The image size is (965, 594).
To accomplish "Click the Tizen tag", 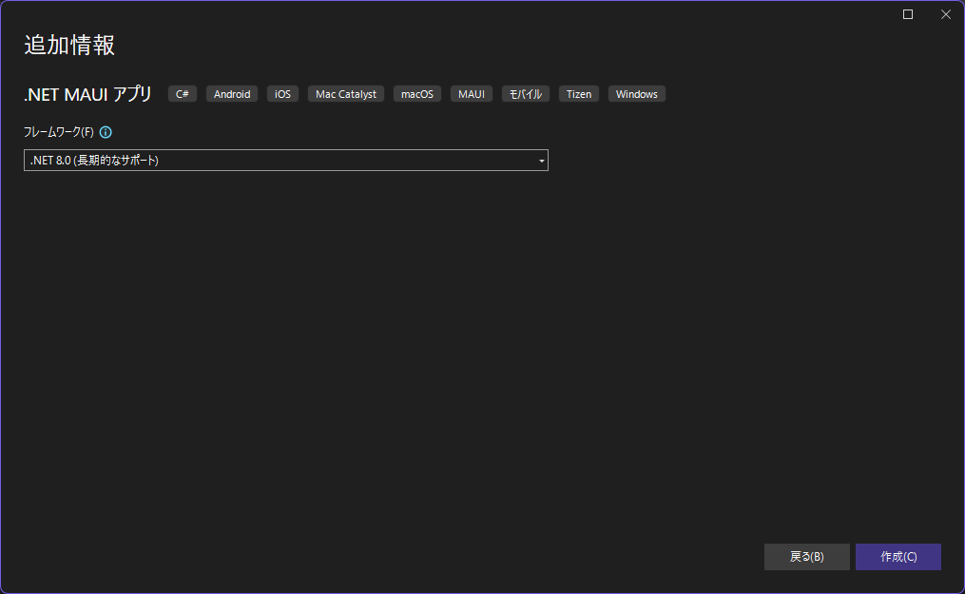I will (x=578, y=94).
